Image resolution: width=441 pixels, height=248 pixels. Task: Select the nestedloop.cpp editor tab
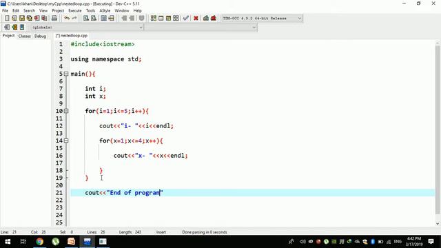[72, 36]
